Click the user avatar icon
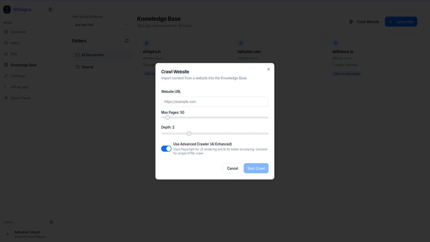 (x=8, y=234)
